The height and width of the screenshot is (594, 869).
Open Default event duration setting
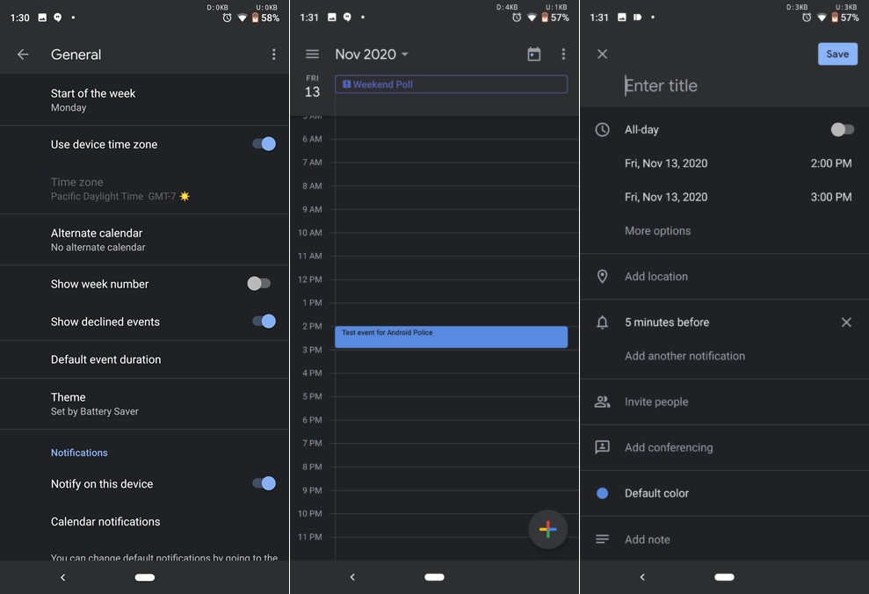tap(105, 359)
